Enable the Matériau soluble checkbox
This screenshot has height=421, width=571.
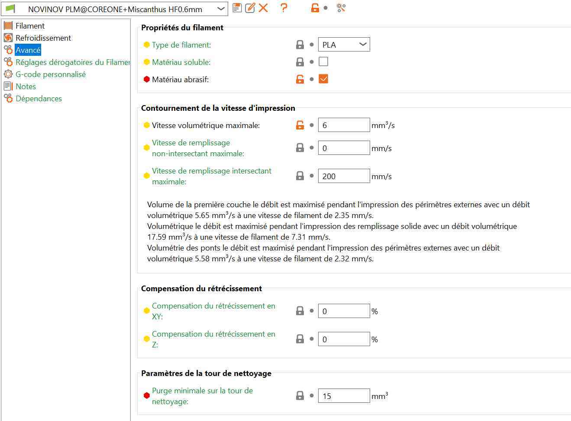(323, 62)
